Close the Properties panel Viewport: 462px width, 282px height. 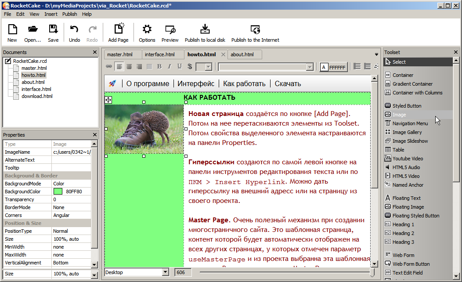point(94,135)
